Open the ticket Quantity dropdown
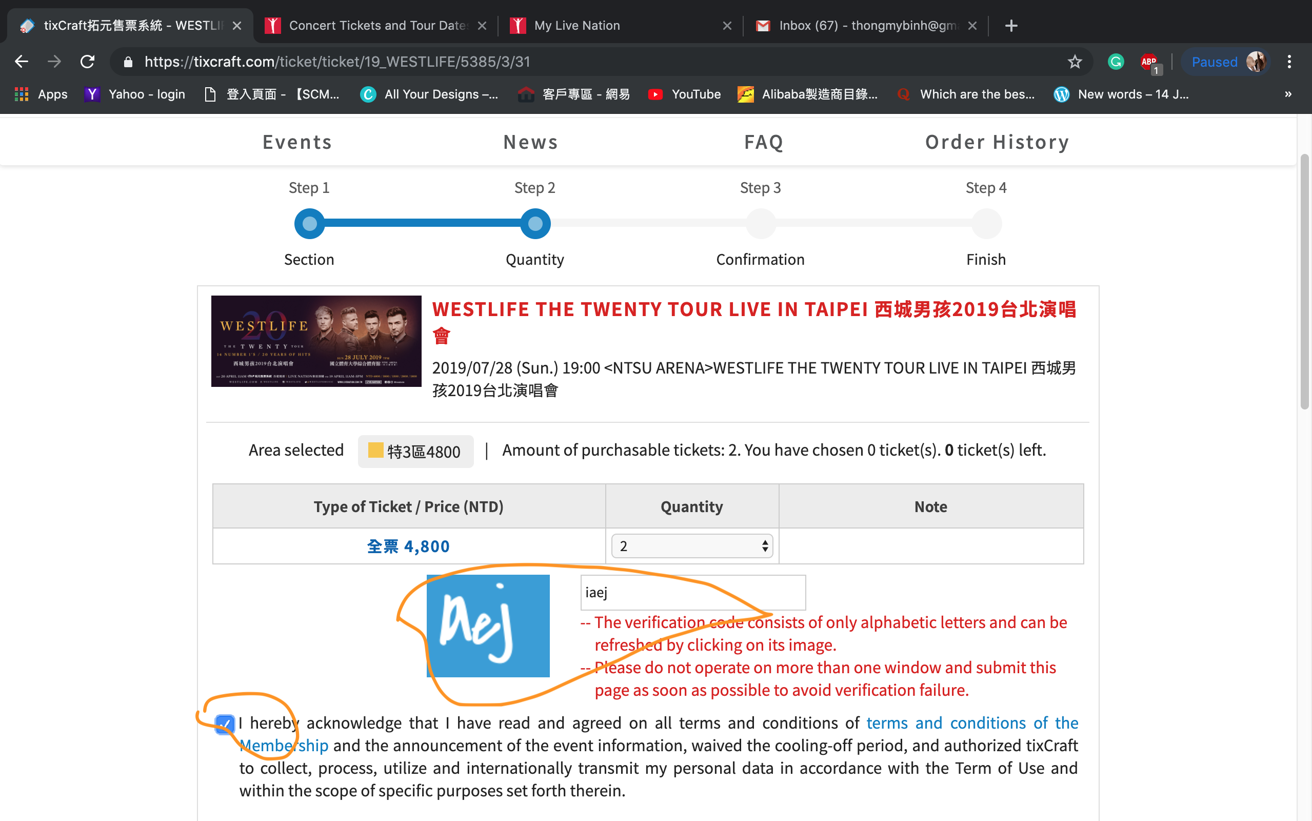 coord(692,545)
